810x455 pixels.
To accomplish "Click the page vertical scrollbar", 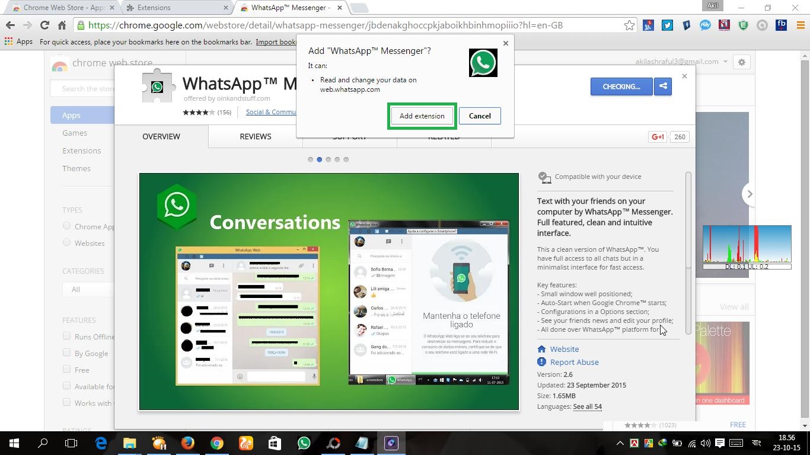I will [x=805, y=240].
